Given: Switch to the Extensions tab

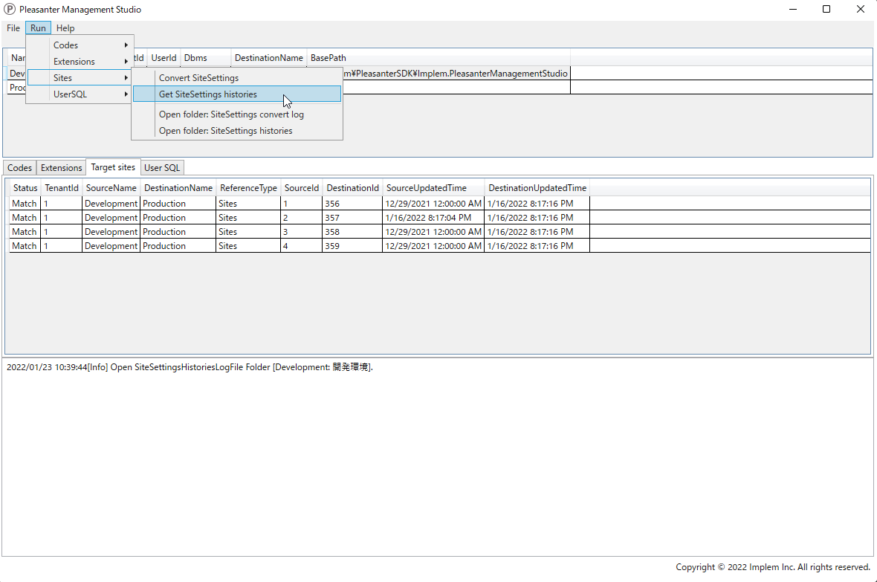Looking at the screenshot, I should pos(62,168).
